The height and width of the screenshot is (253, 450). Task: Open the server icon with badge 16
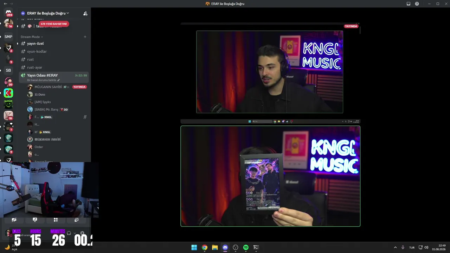coord(8,24)
